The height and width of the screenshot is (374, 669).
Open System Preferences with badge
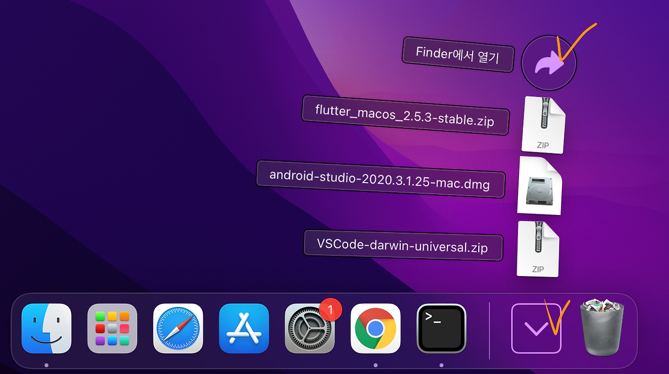pos(310,328)
